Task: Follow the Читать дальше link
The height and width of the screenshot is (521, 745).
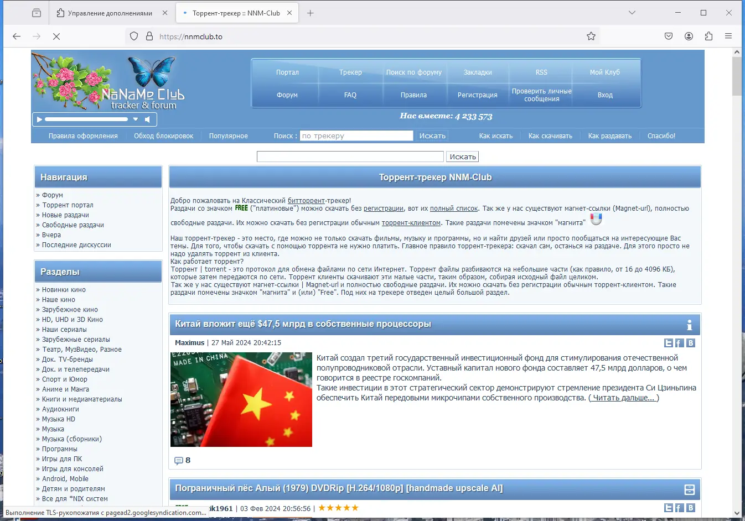Action: click(624, 398)
